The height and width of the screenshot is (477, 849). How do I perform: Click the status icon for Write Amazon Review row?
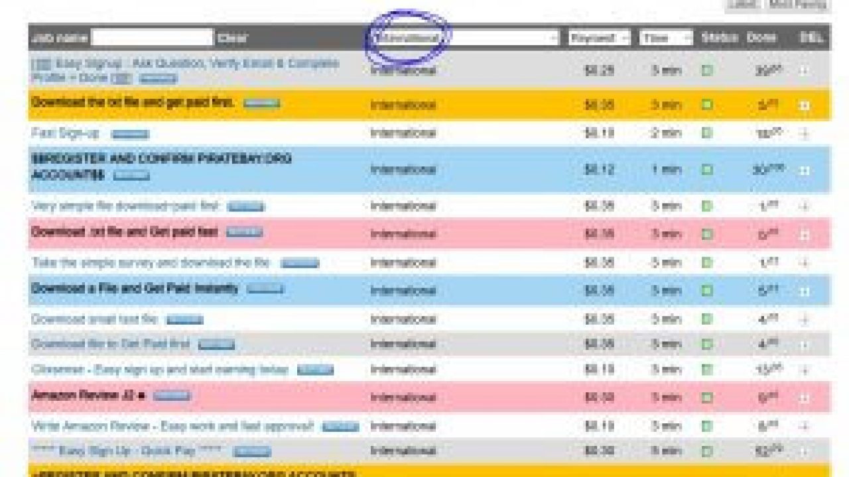click(x=707, y=426)
